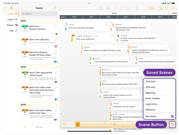Tap the back arrow icon
Screen dimensions: 179x135
[x=5, y=8]
